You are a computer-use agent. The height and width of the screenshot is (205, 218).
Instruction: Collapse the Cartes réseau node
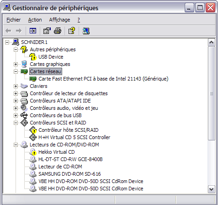tap(16, 71)
